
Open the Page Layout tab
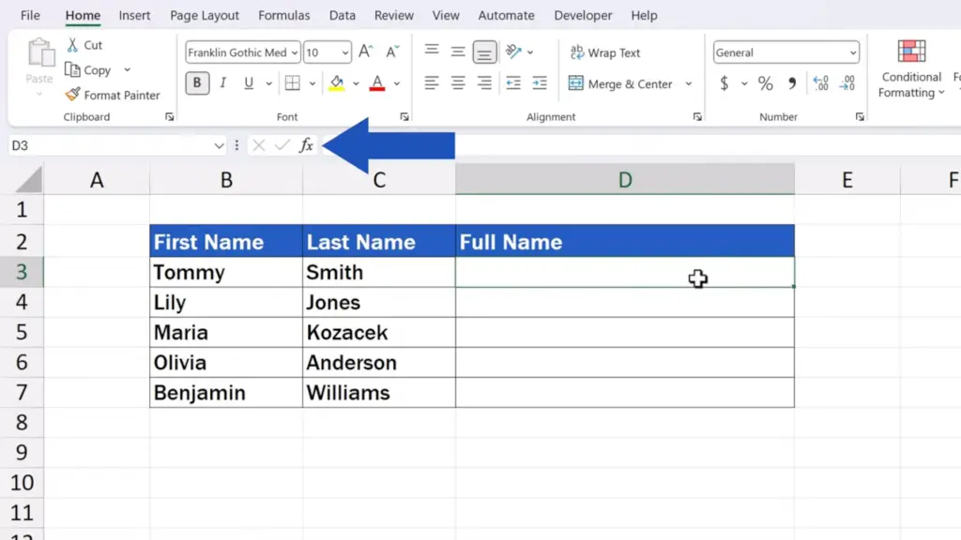pyautogui.click(x=204, y=15)
